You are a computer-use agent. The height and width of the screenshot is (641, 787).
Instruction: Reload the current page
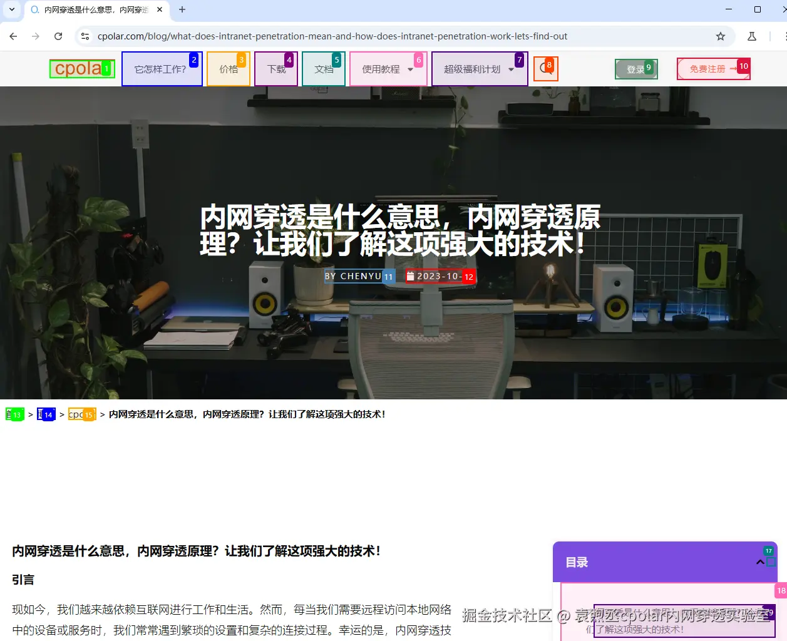tap(58, 36)
